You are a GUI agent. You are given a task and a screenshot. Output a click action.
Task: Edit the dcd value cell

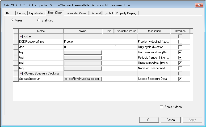83,47
